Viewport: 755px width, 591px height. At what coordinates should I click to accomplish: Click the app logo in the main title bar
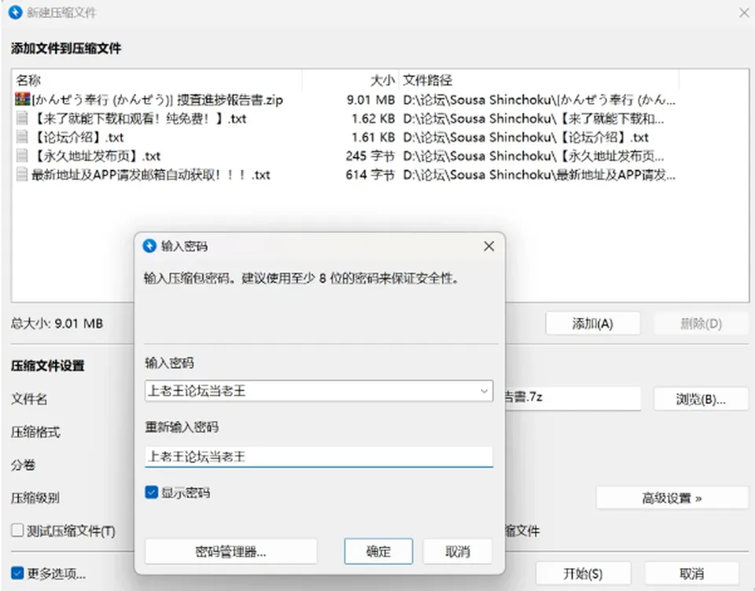coord(16,12)
